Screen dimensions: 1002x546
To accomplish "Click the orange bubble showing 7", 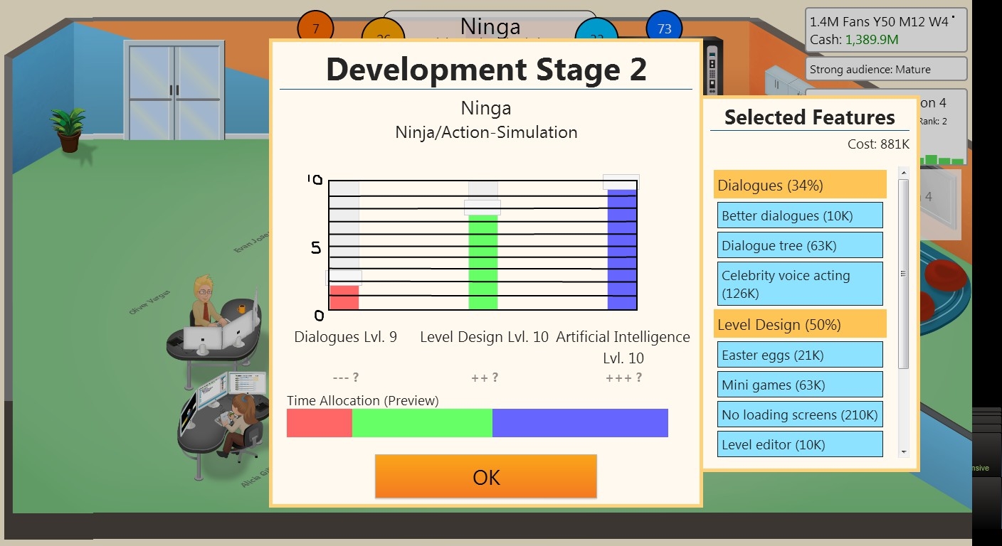I will coord(316,28).
